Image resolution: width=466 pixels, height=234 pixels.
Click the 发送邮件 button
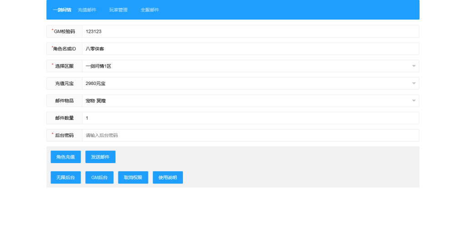pos(100,157)
